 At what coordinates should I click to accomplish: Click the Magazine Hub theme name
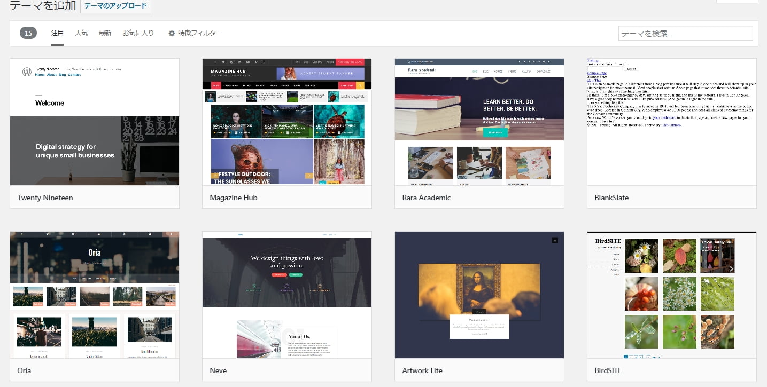pyautogui.click(x=234, y=198)
